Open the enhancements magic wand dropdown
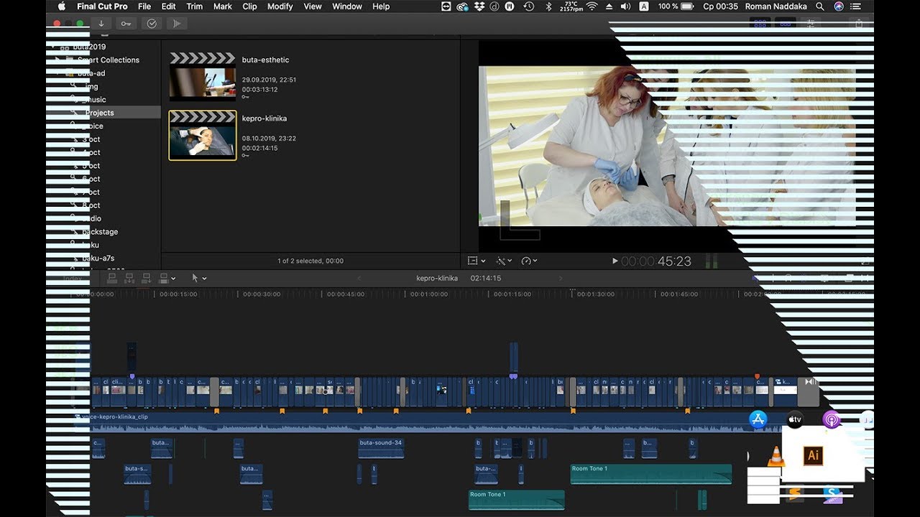The image size is (920, 517). 505,261
